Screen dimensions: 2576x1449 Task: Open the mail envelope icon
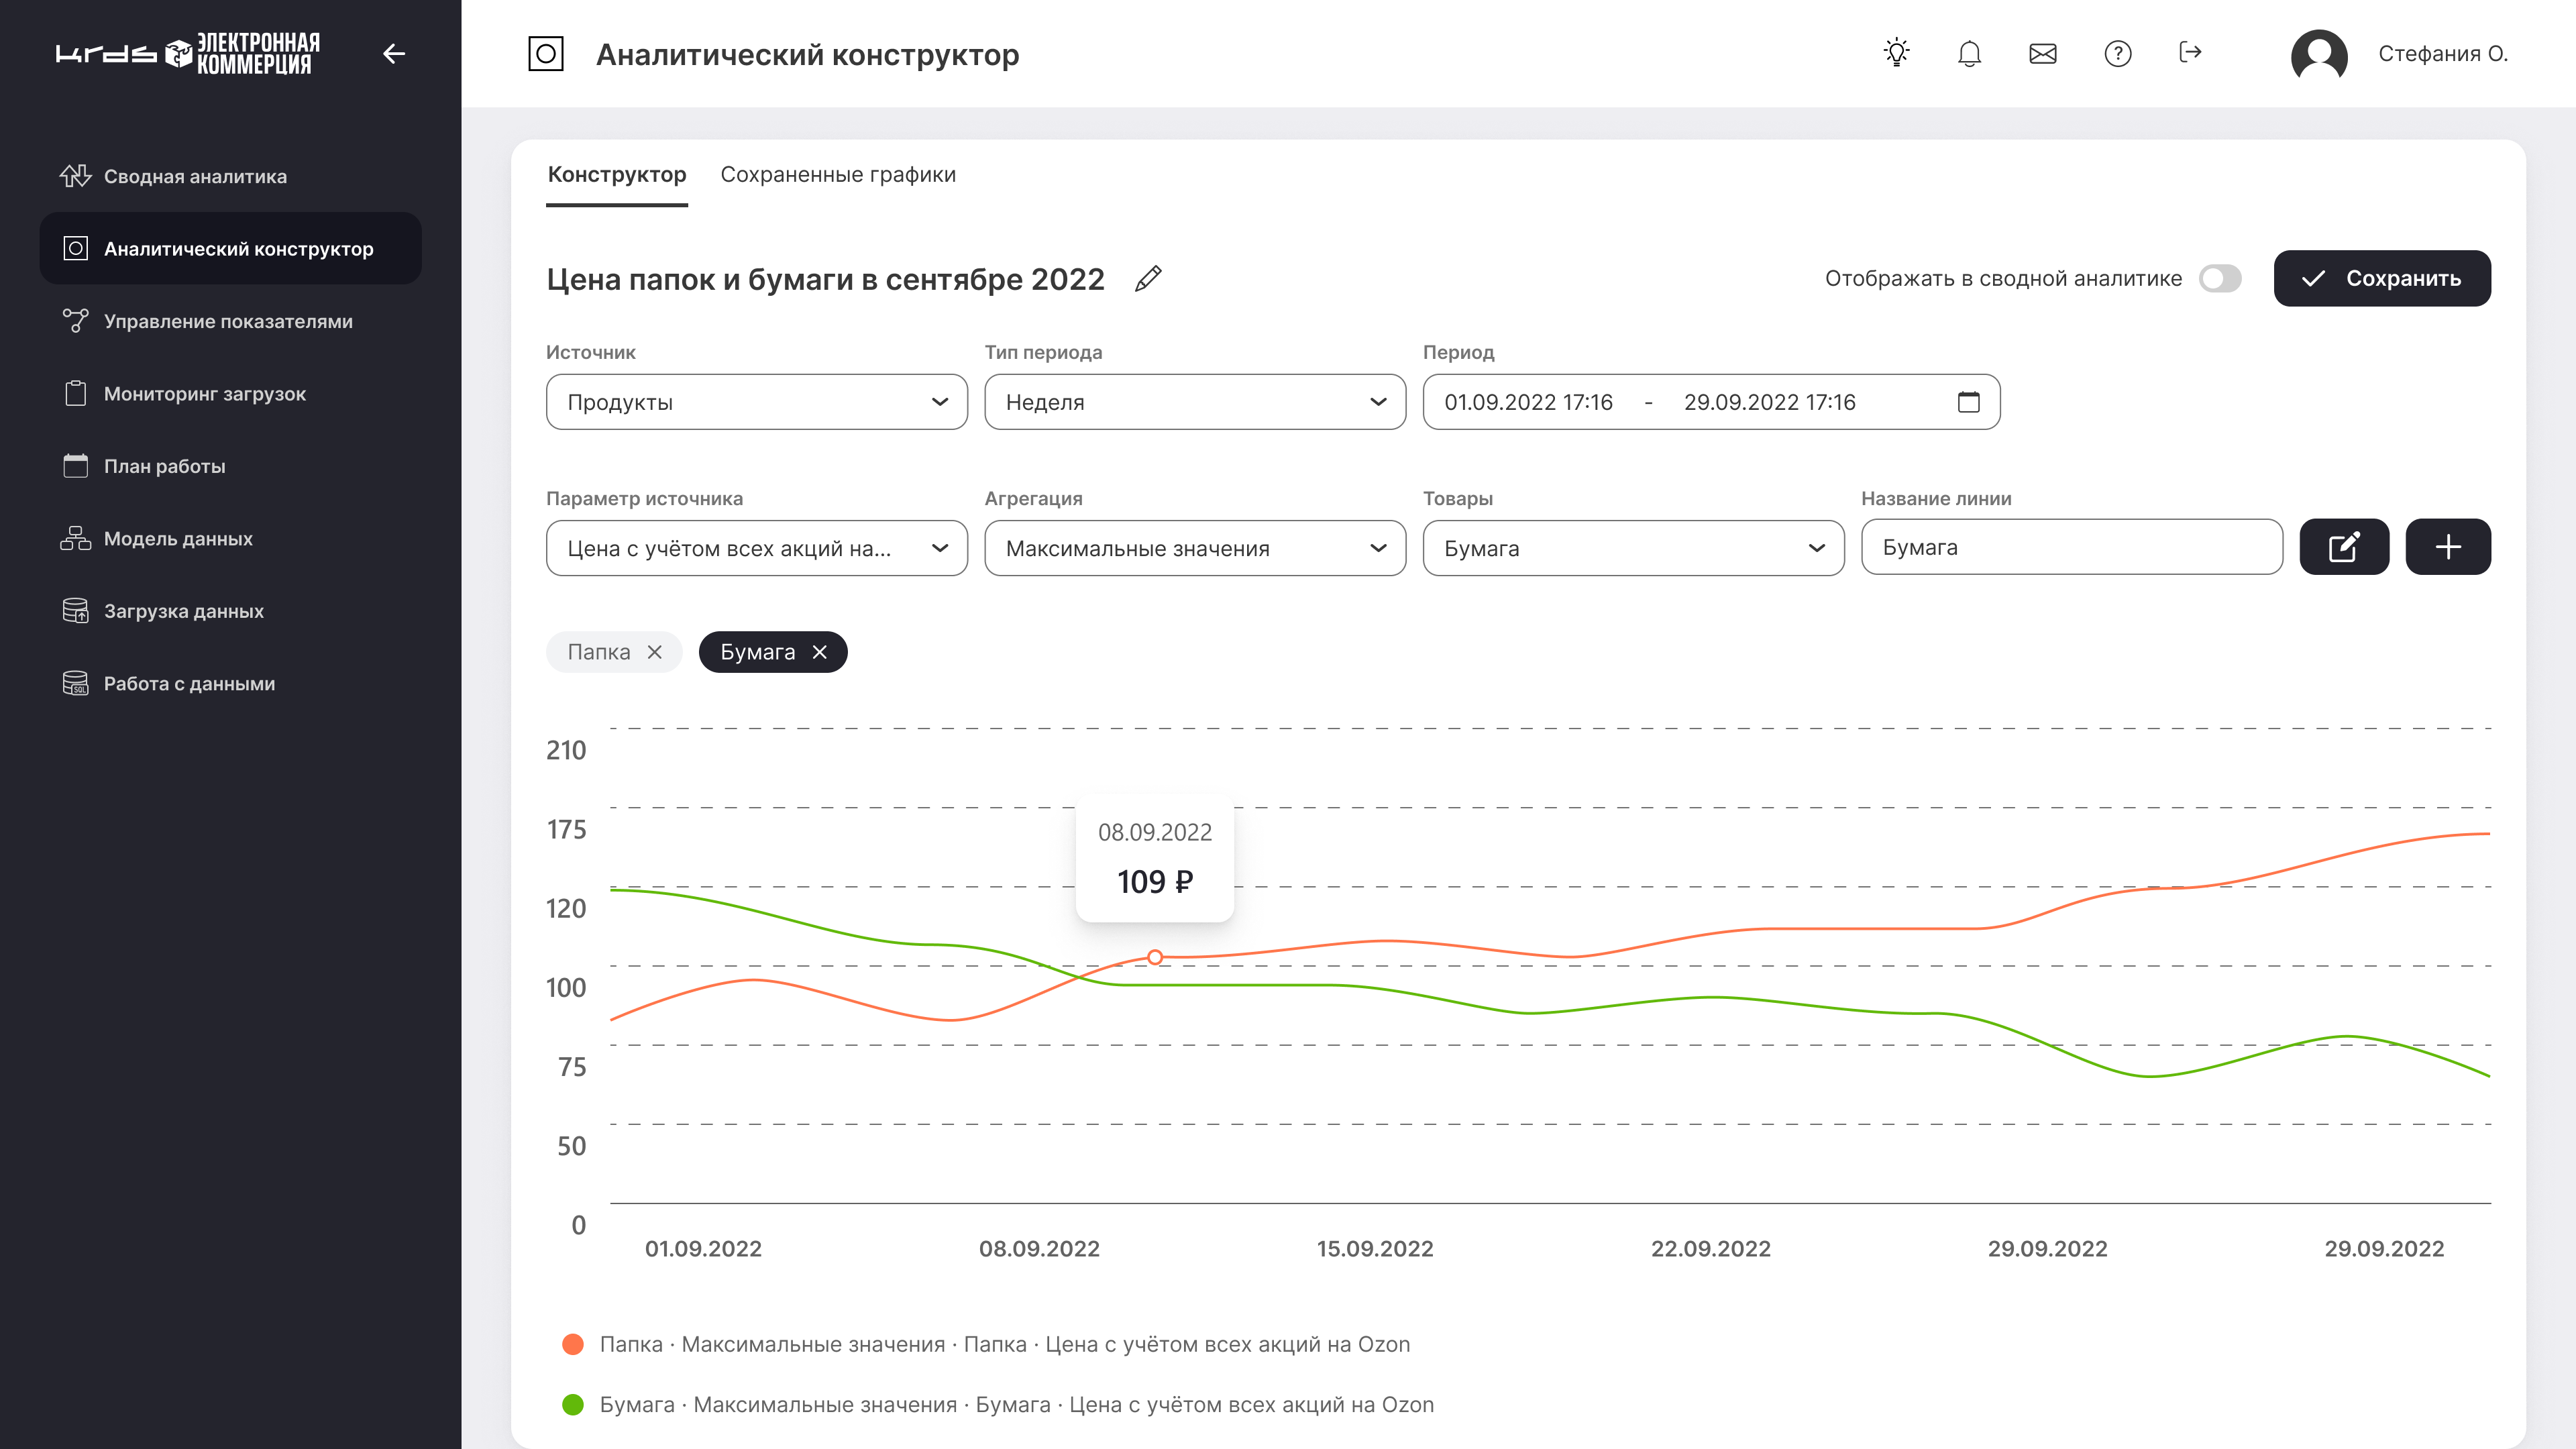tap(2043, 53)
